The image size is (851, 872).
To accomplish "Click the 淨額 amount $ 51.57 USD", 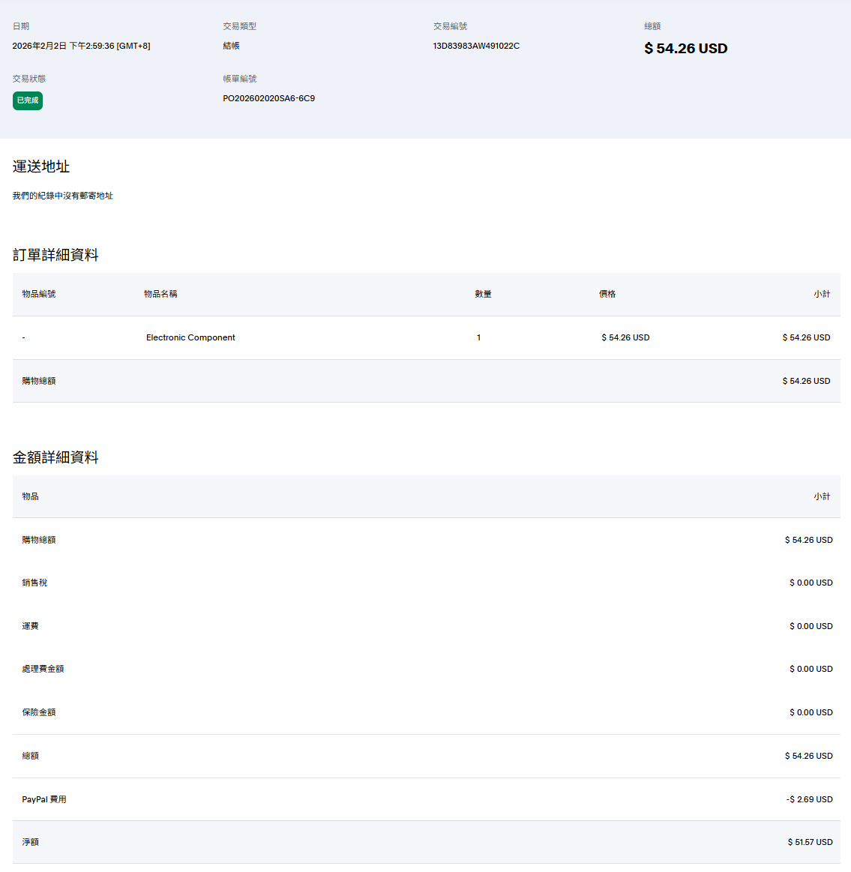I will [810, 842].
